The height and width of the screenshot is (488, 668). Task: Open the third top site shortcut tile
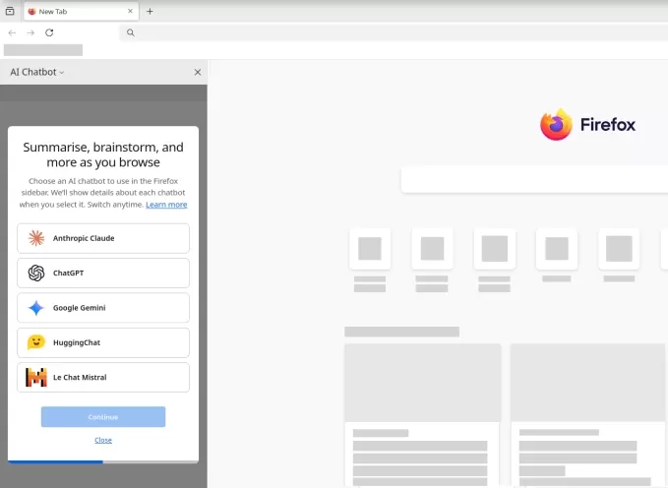[494, 249]
